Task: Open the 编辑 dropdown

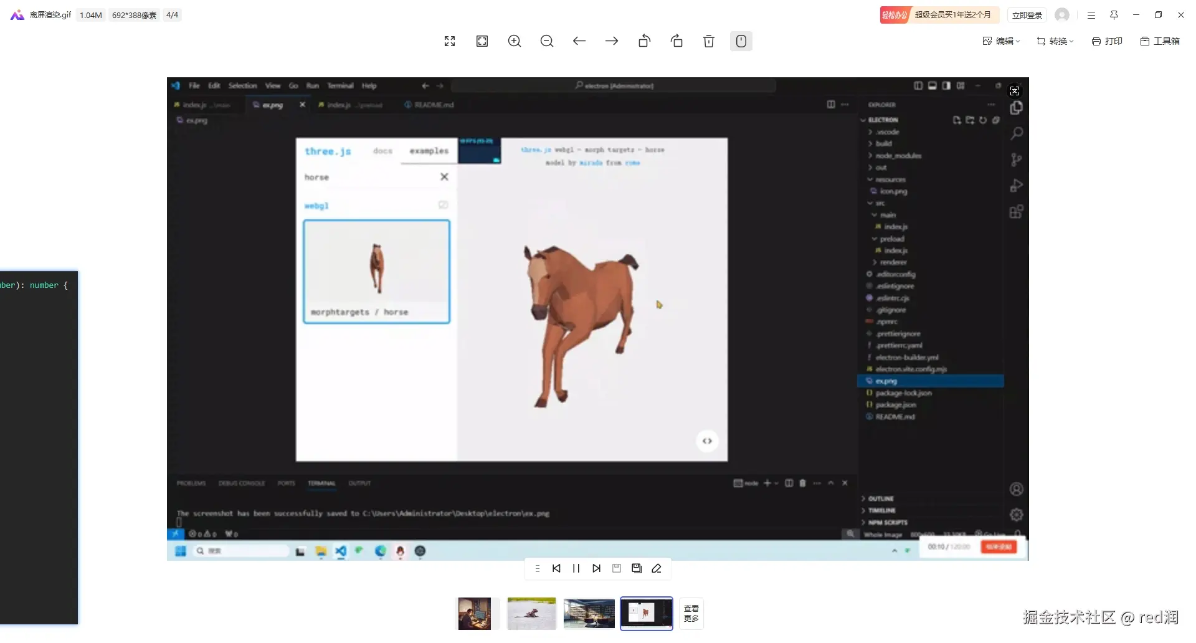Action: (x=1002, y=41)
